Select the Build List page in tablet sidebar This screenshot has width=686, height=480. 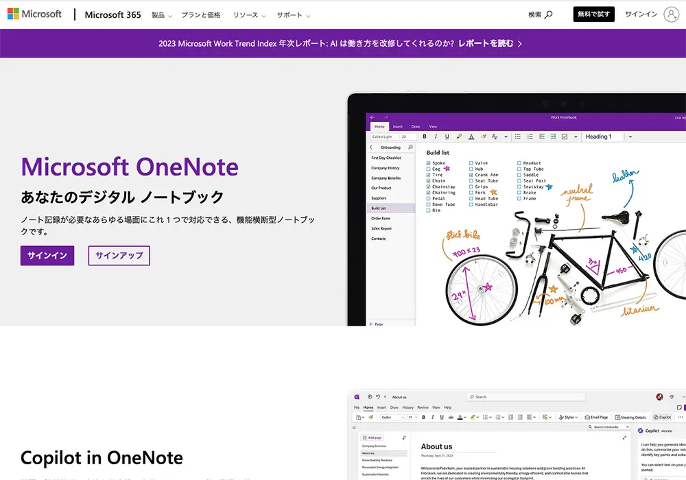(392, 208)
